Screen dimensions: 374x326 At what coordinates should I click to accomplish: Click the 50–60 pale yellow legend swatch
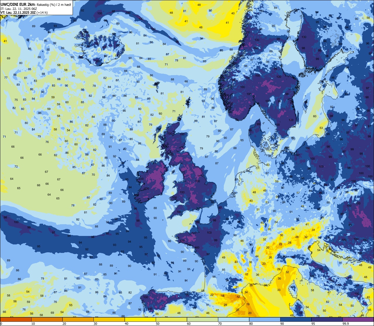pyautogui.click(x=171, y=319)
